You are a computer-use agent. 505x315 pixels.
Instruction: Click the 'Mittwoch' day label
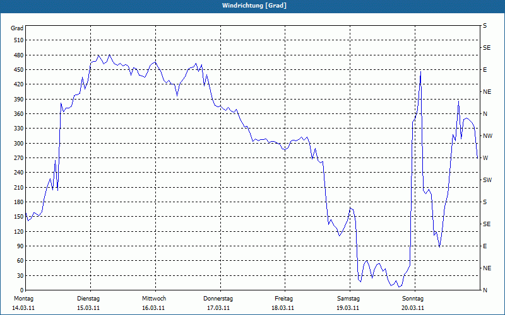(x=154, y=299)
